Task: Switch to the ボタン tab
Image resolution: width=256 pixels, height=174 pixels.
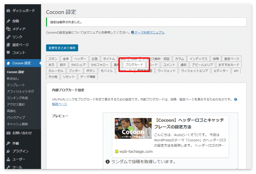Action: coord(91,71)
